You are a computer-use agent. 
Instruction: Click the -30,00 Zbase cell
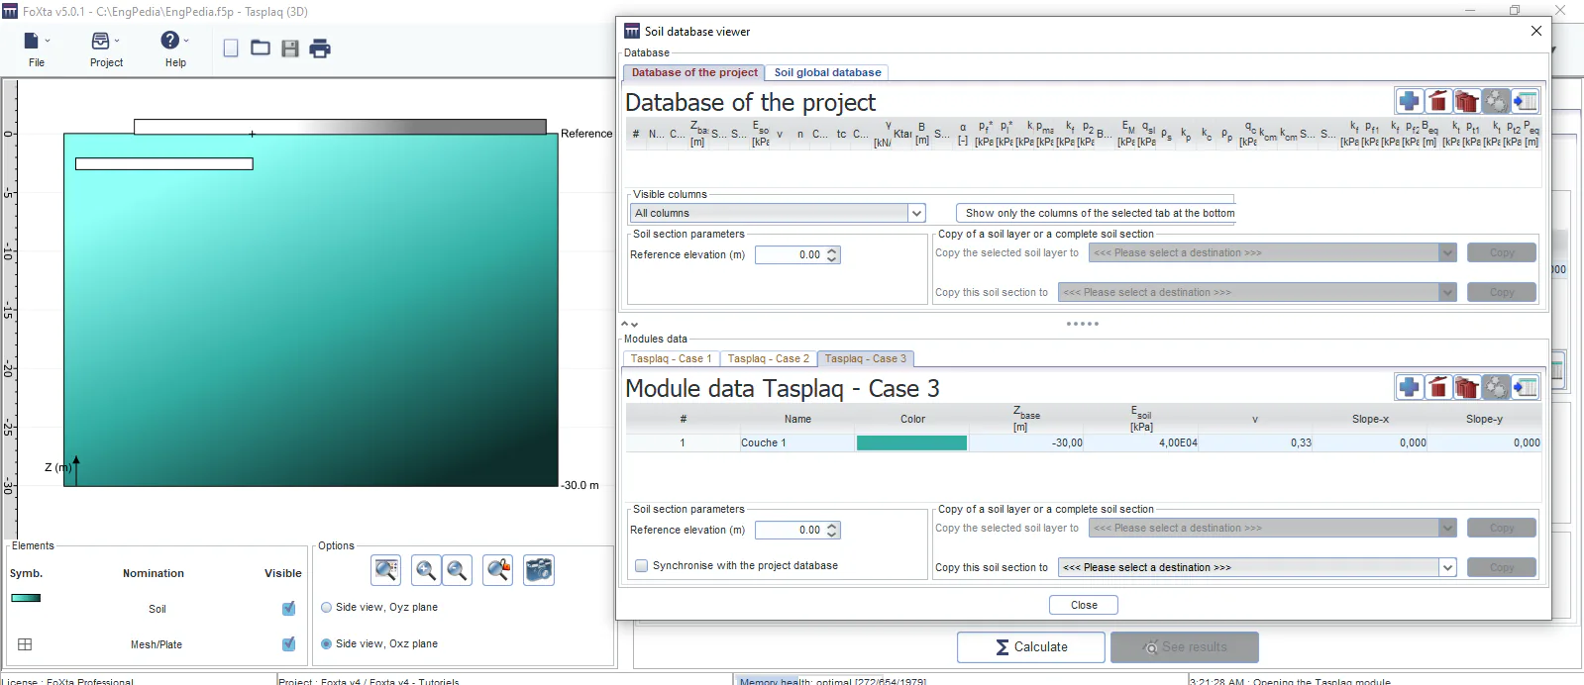[1025, 443]
